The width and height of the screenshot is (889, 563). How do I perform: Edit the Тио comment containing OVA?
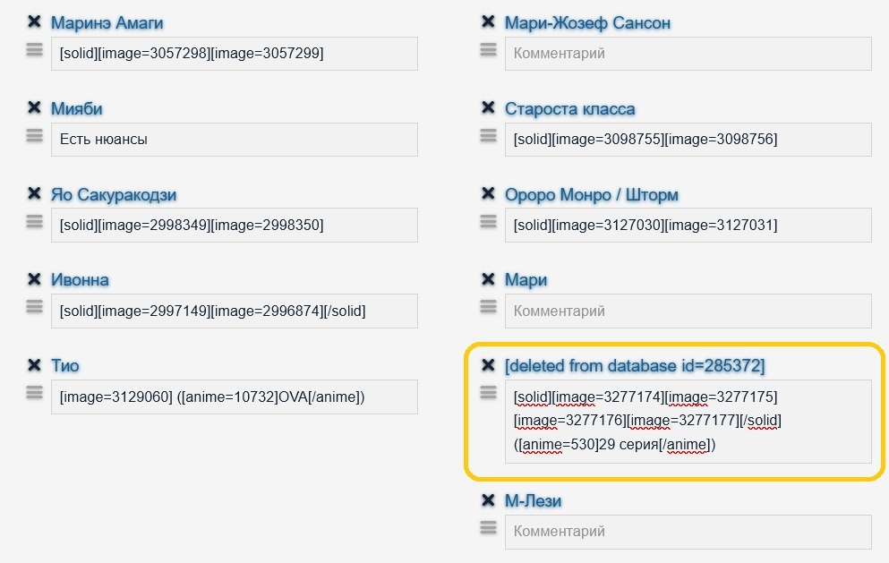[234, 397]
